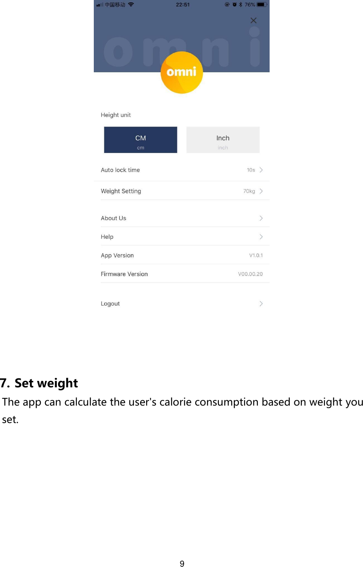
Task: Click the 10s auto lock value
Action: point(251,170)
